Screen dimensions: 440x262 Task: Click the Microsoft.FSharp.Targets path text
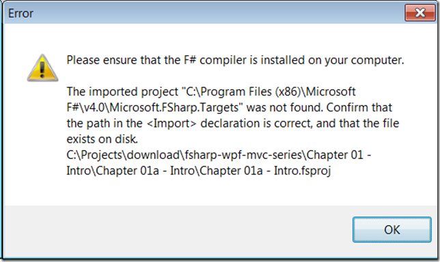click(x=152, y=107)
